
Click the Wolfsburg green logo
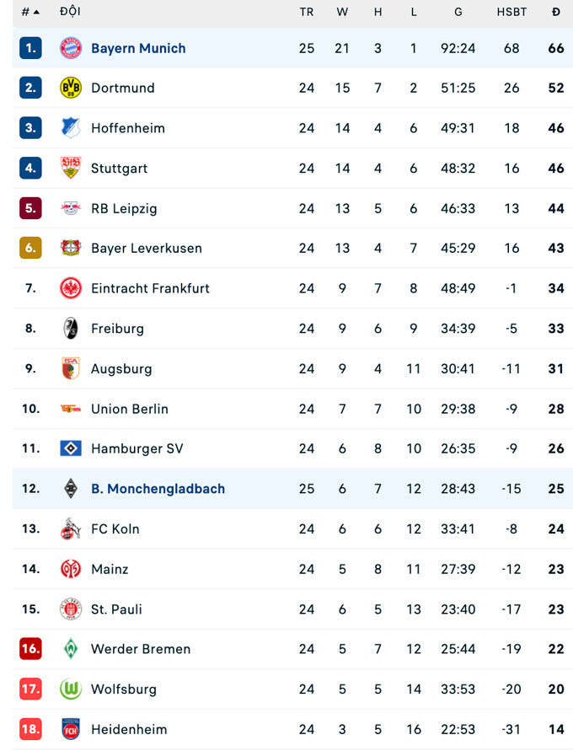point(71,689)
